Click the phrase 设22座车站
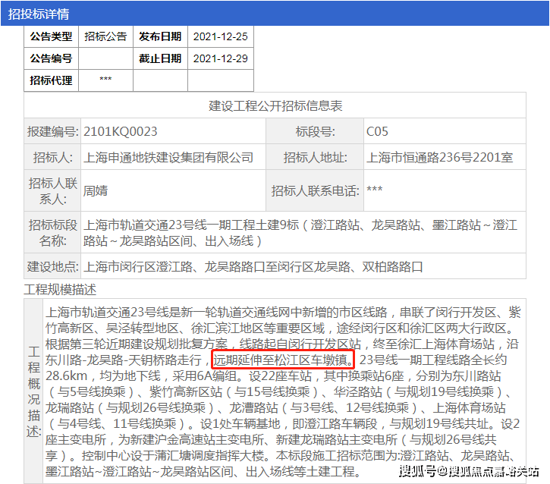The width and height of the screenshot is (550, 484). click(280, 376)
